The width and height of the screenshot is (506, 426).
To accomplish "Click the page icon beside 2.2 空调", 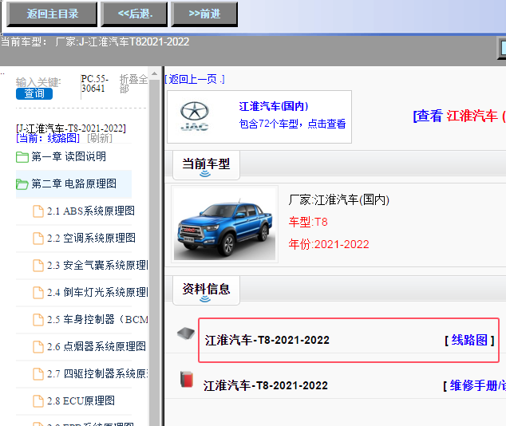I will [x=38, y=239].
